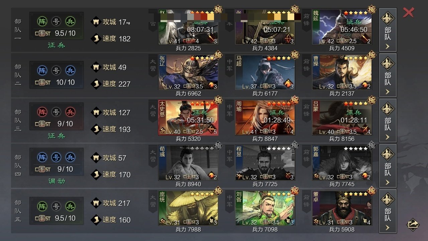
Task: Click the speed boot icon of 部队二
Action: coord(96,84)
